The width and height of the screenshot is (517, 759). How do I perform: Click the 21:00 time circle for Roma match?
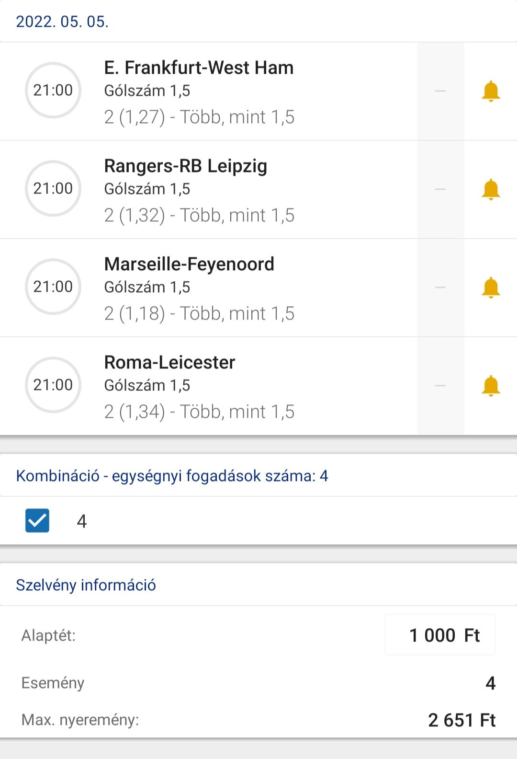click(x=53, y=385)
